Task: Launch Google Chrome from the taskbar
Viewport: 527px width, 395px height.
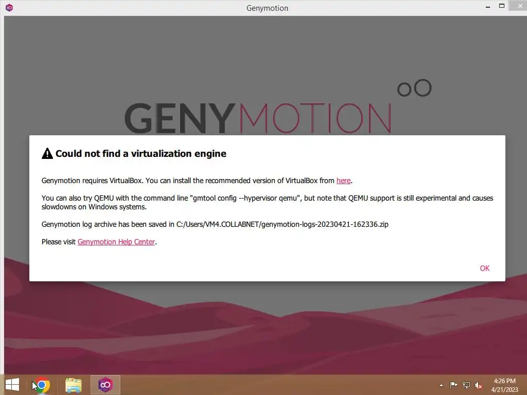Action: pyautogui.click(x=42, y=385)
